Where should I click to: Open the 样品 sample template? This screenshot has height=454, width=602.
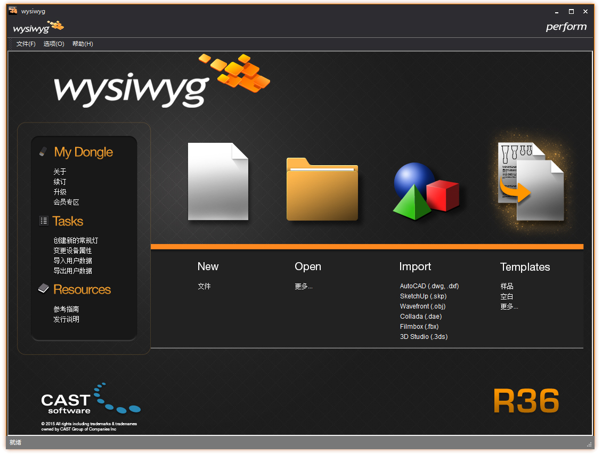506,286
